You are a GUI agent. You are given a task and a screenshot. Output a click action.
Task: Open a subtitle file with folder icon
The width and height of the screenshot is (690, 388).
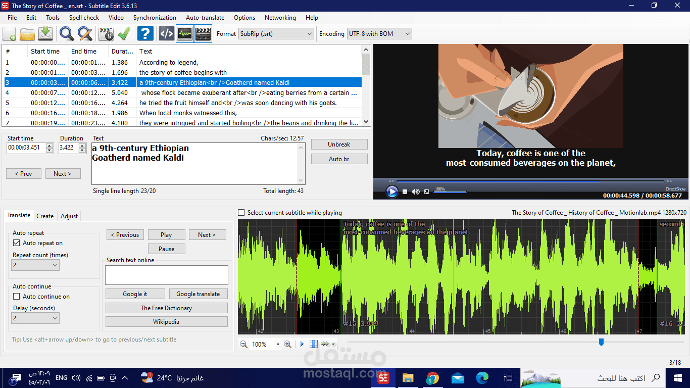click(x=27, y=34)
